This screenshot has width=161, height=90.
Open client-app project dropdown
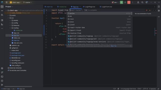15,2
